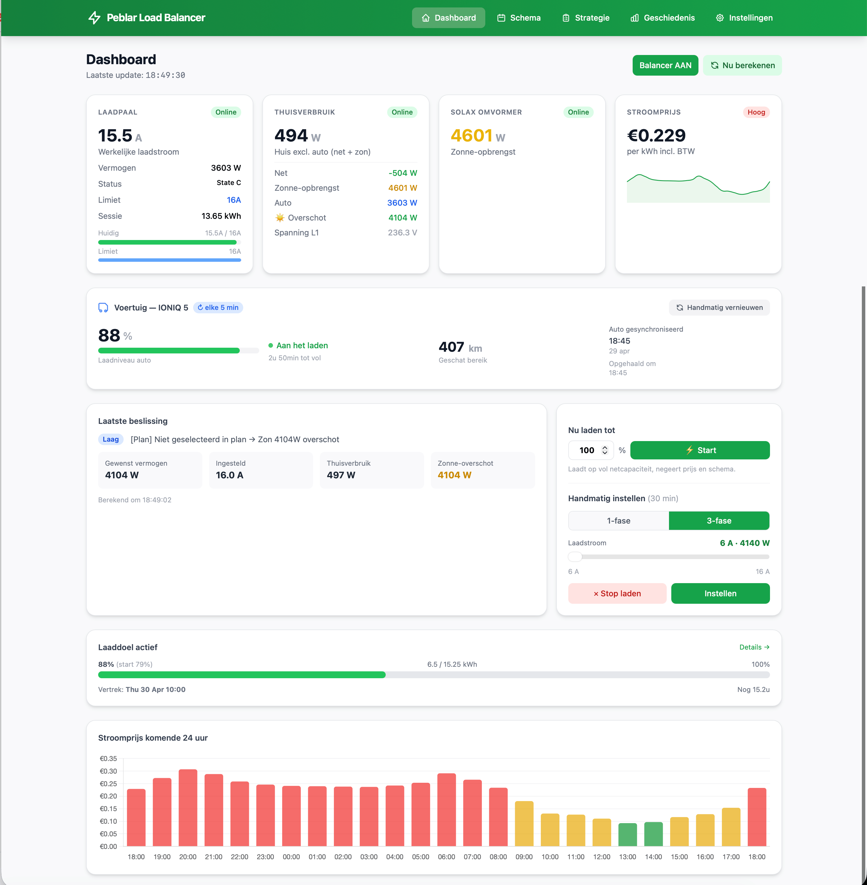This screenshot has width=867, height=885.
Task: Click the Gewenst vermogen 4104 W tile
Action: (150, 470)
